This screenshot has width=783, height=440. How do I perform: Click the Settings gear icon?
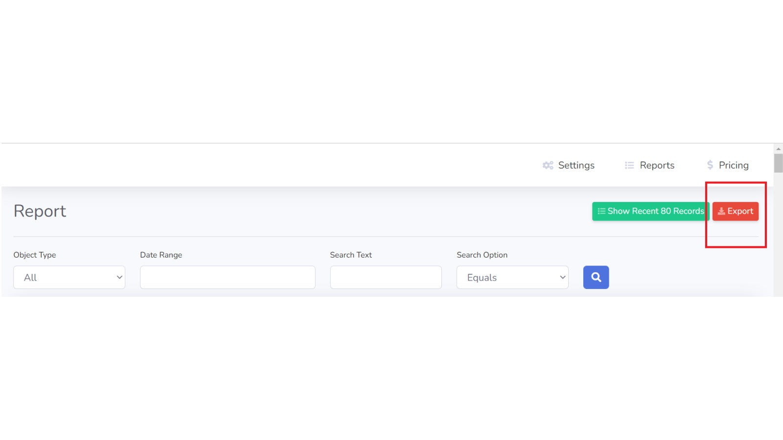[x=548, y=165]
